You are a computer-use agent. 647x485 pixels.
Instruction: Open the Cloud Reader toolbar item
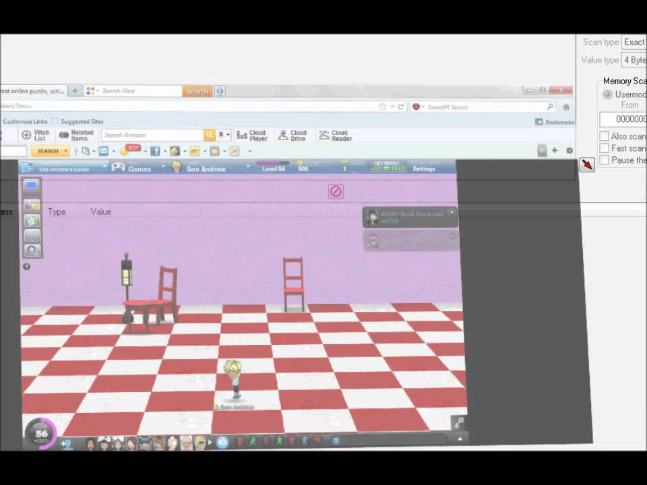click(336, 135)
